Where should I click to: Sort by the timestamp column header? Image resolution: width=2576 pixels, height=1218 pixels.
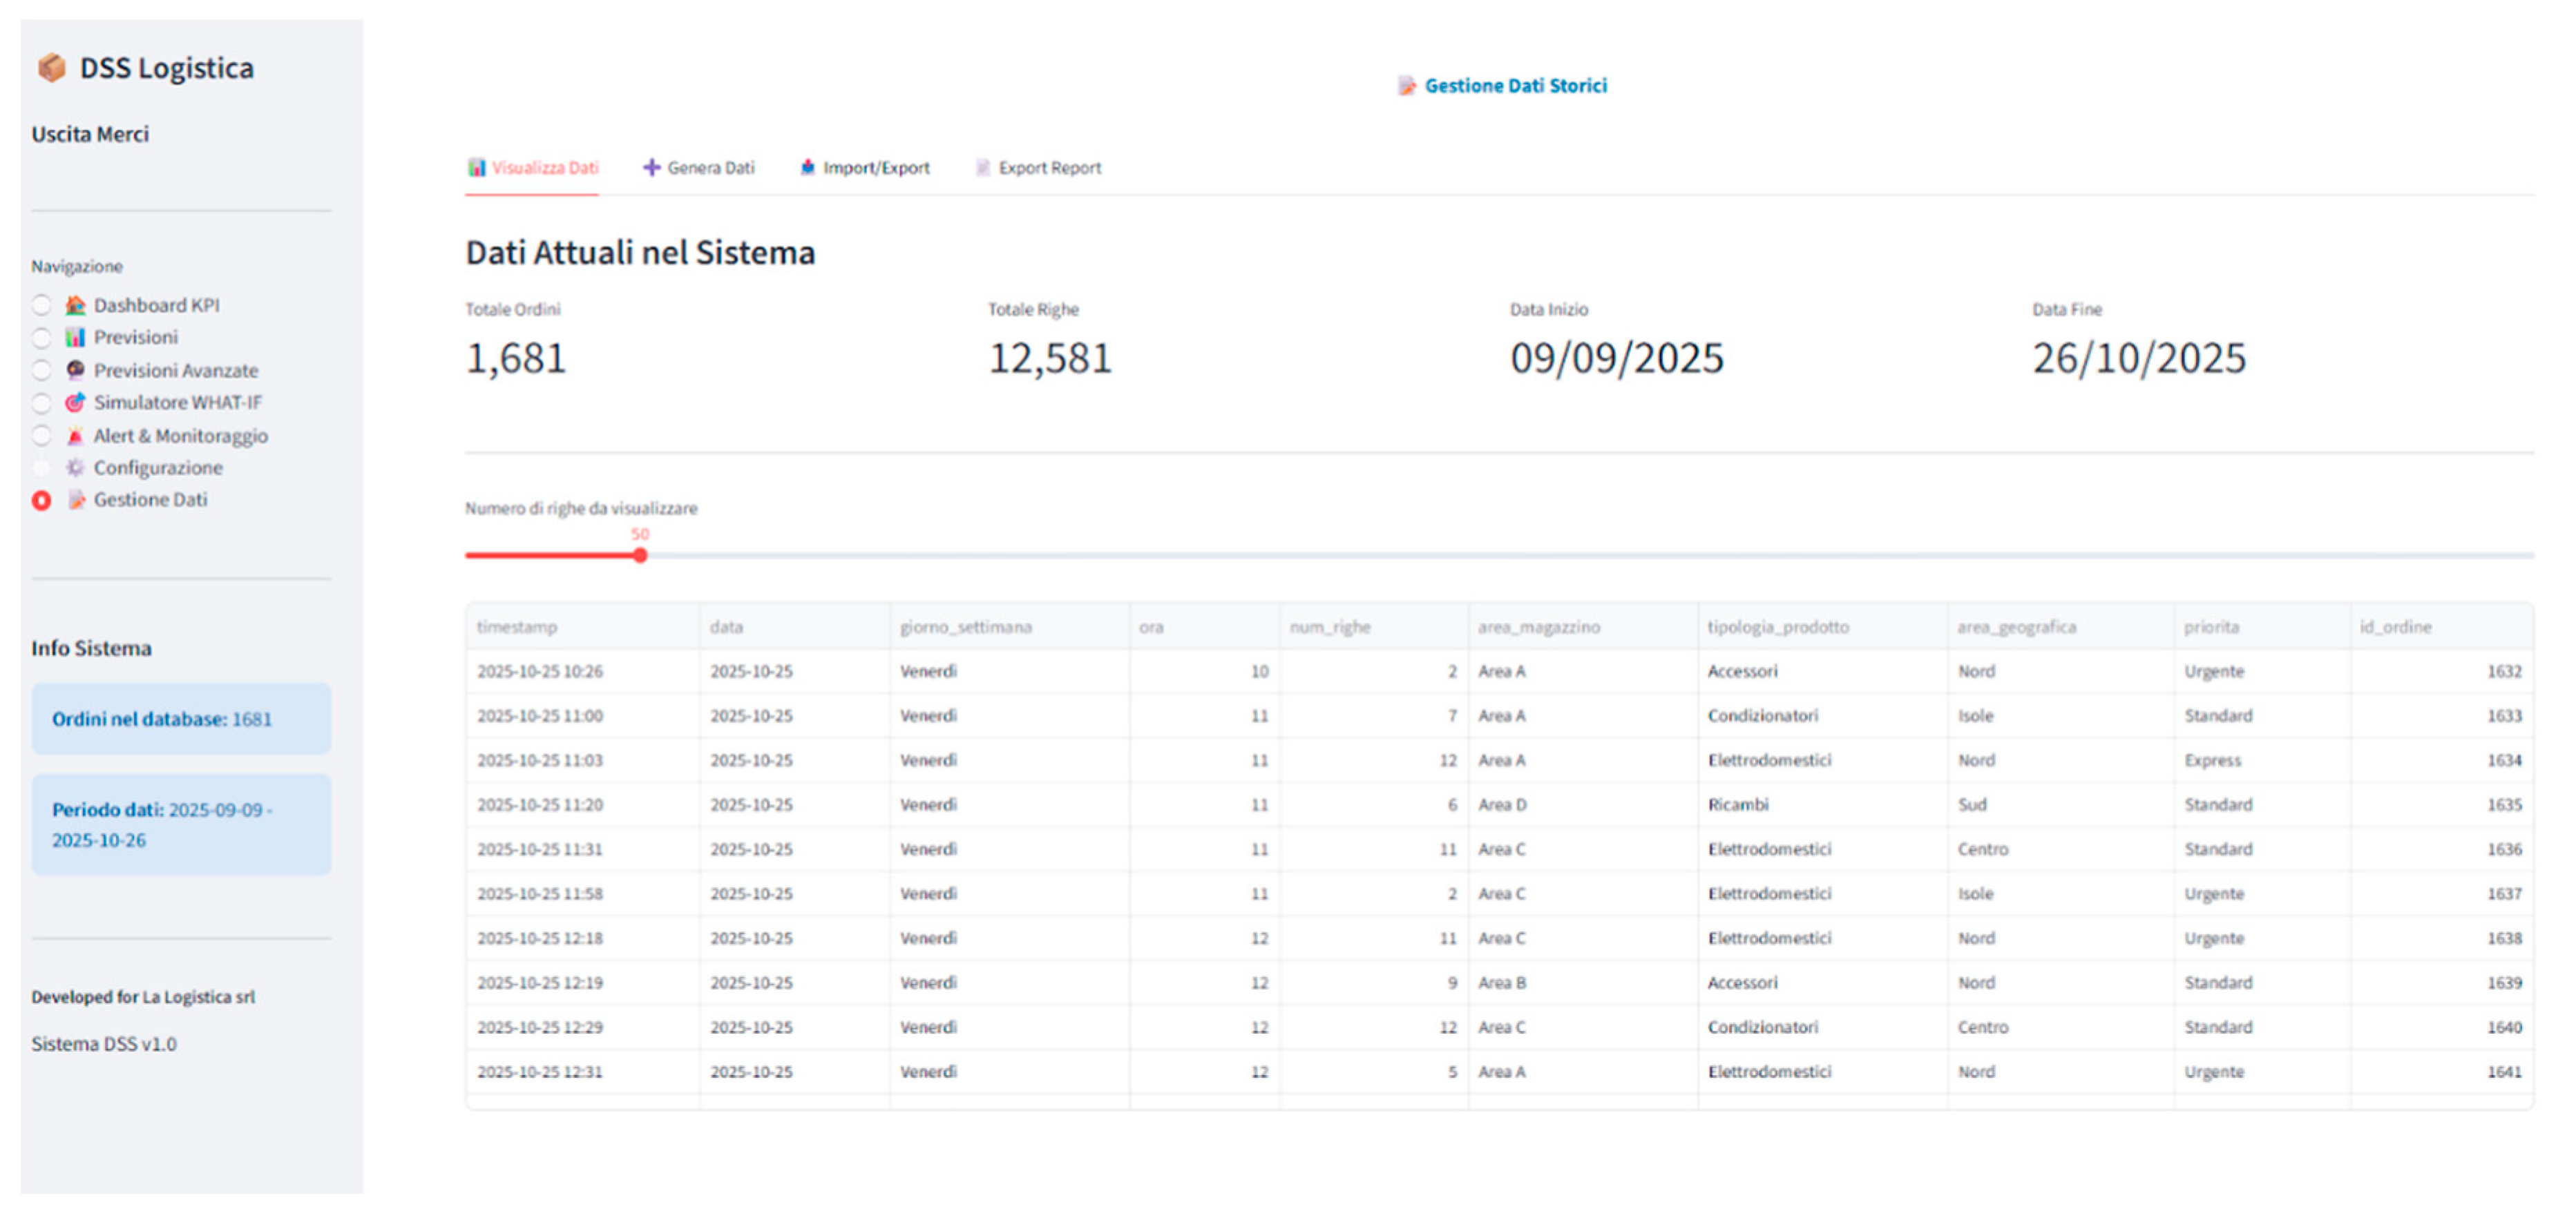point(517,626)
